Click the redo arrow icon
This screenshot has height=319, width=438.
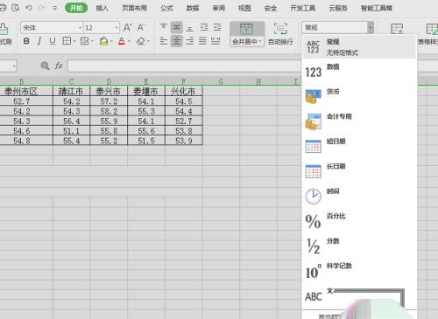(x=41, y=8)
